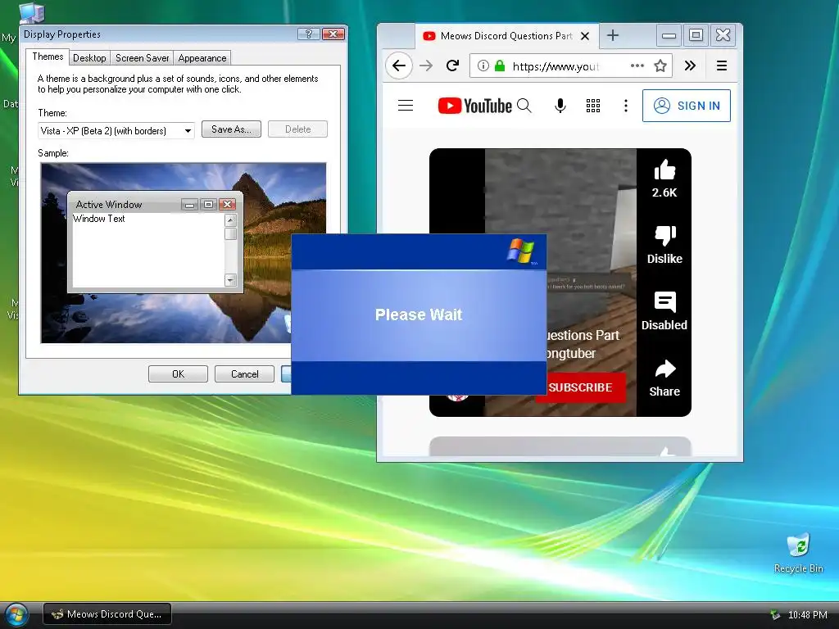
Task: Go back in the browser
Action: tap(399, 66)
